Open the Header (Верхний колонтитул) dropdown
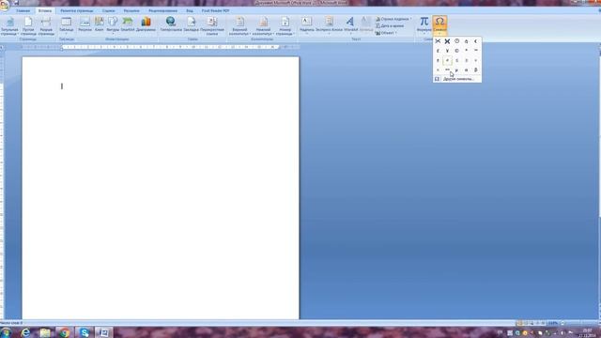The image size is (601, 338). point(240,26)
